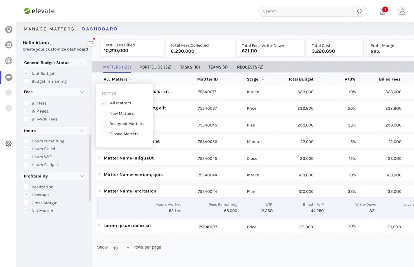Open the notifications bell
Viewport: 414px width, 267px height.
tap(382, 12)
